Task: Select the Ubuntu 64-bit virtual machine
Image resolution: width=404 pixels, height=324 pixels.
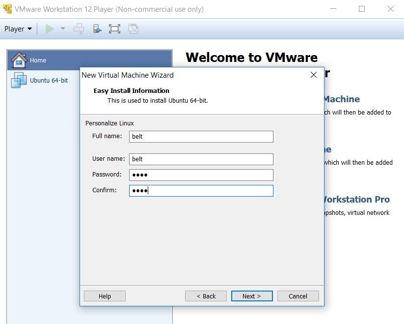Action: (x=49, y=80)
